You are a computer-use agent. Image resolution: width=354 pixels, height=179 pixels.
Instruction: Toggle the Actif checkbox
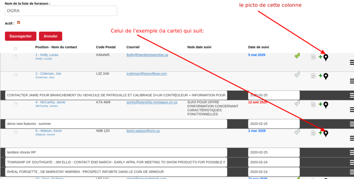tap(19, 23)
